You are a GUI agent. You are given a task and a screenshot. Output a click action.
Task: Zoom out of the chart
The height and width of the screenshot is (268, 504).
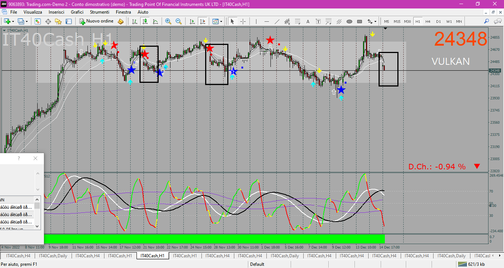pyautogui.click(x=179, y=21)
